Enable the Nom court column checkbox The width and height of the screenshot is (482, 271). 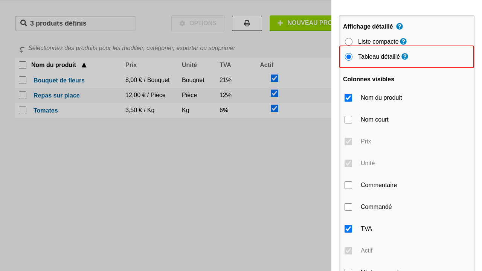(x=348, y=120)
